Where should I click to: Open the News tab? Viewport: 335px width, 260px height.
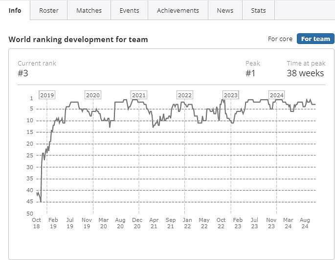coord(225,10)
